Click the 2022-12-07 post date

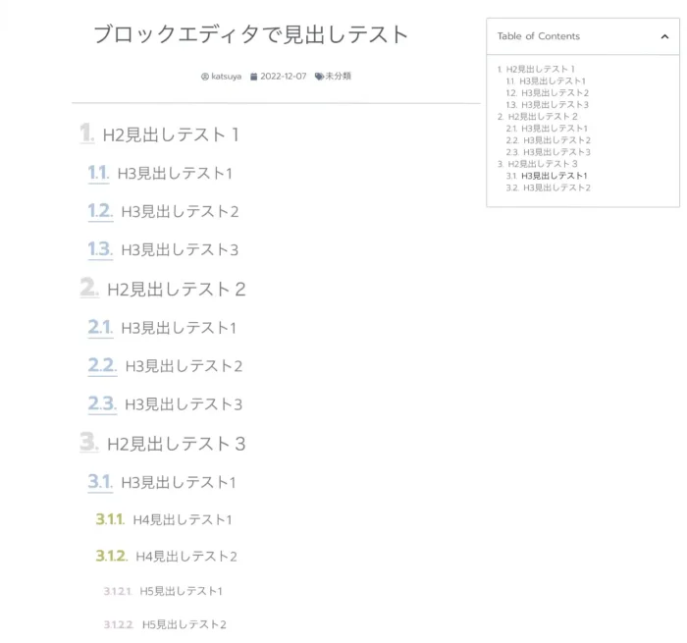point(283,77)
